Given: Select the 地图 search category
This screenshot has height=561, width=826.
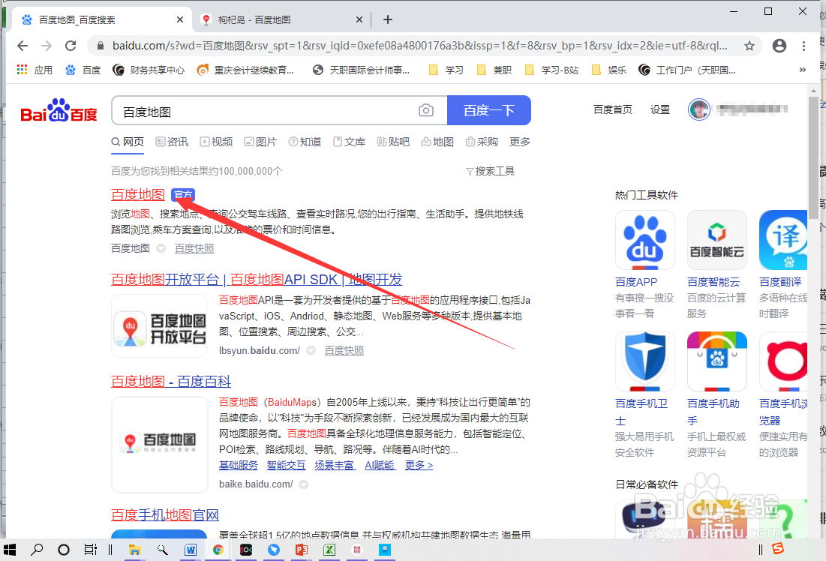Looking at the screenshot, I should 437,141.
